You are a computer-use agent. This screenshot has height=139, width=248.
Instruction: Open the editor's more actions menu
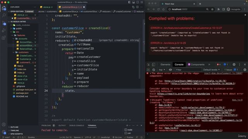coord(141,7)
